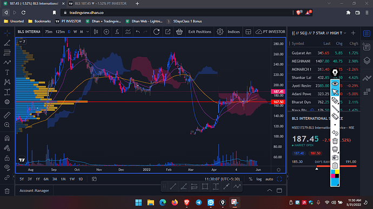This screenshot has width=373, height=209.
Task: Set chart range to 6M
Action: (x=46, y=179)
